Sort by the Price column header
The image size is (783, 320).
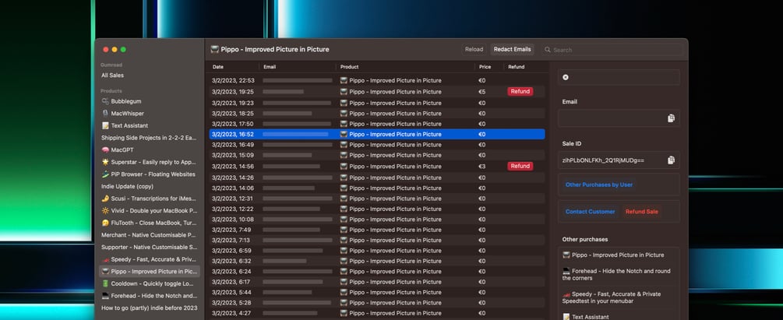[x=485, y=67]
